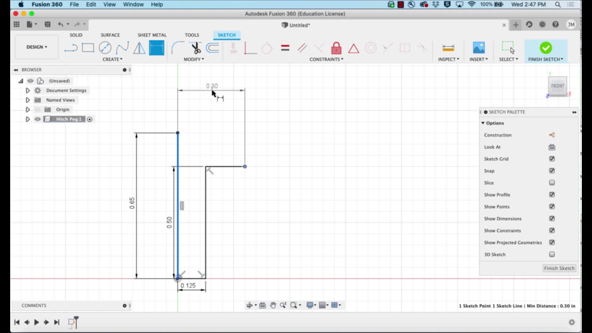592x333 pixels.
Task: Activate the Sketch Dimension tool
Action: pos(156,48)
